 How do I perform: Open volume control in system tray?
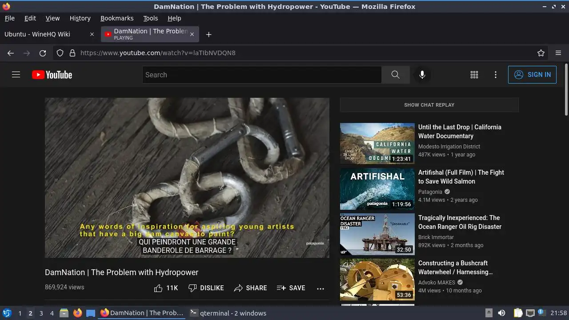501,313
